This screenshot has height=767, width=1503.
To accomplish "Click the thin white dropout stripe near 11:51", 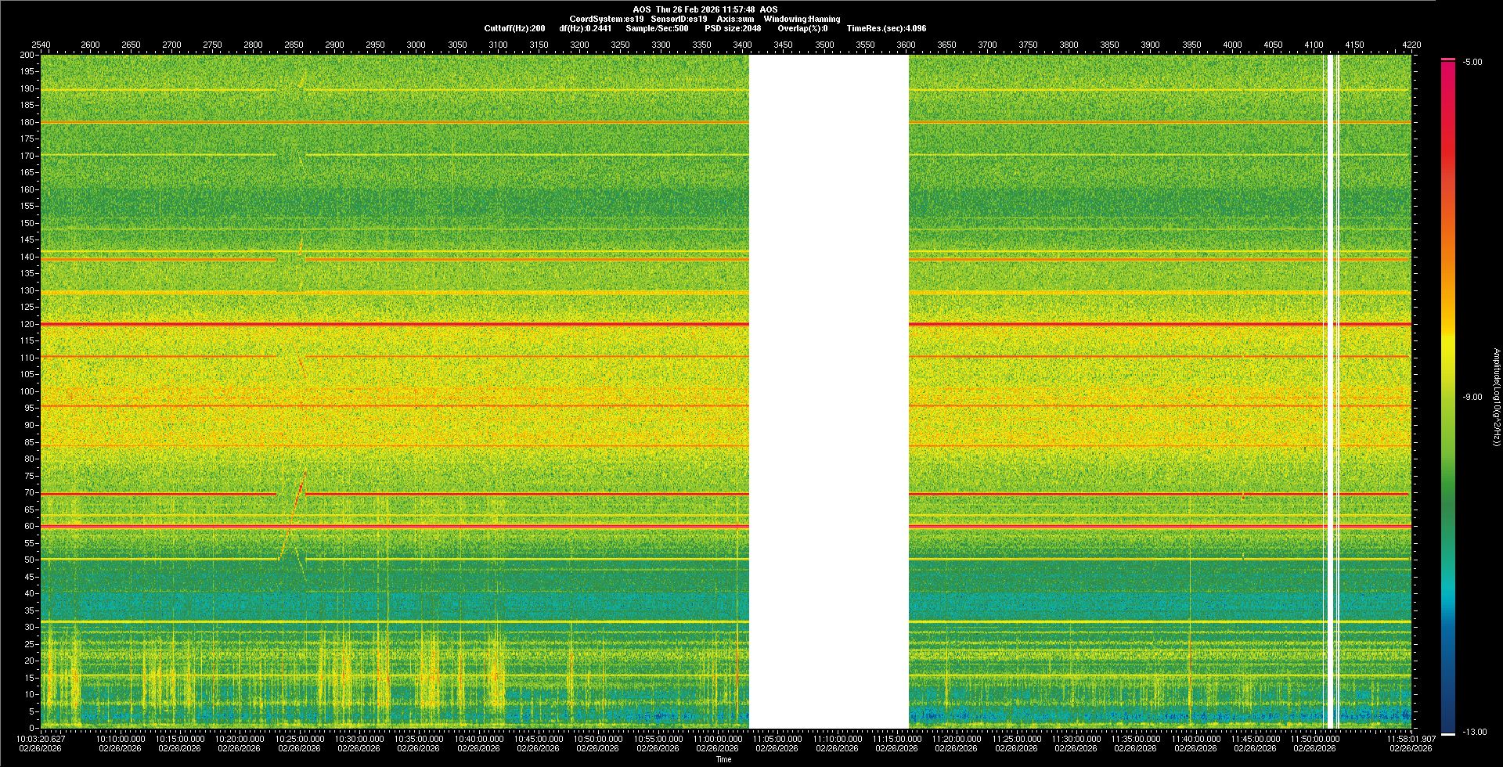I will pos(1331,391).
